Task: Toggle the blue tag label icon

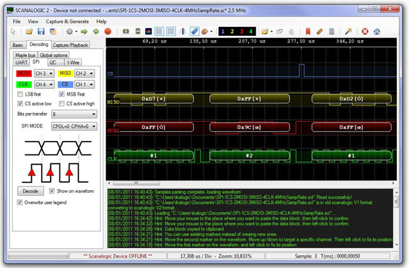Action: click(x=194, y=31)
